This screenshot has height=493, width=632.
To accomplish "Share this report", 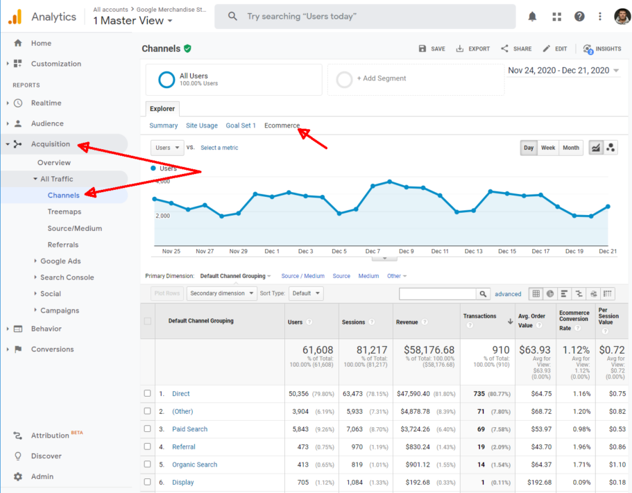I will pos(516,49).
